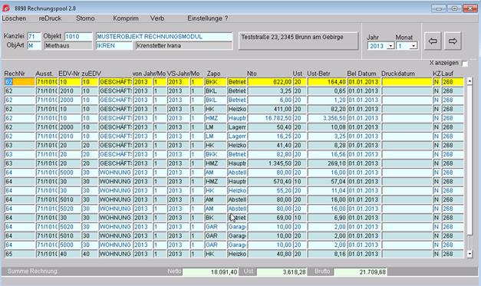Click the scrollbar up arrow of the table

469,81
